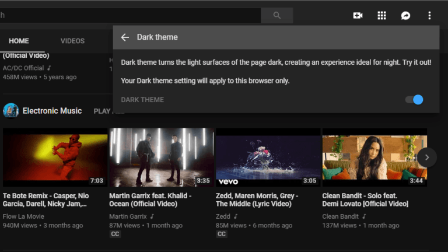Open the create video camera icon
Viewport: 448px width, 252px height.
coord(358,15)
